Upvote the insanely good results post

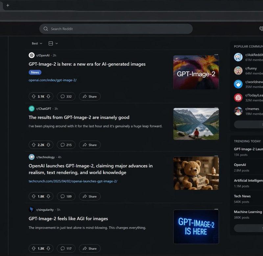click(x=34, y=145)
